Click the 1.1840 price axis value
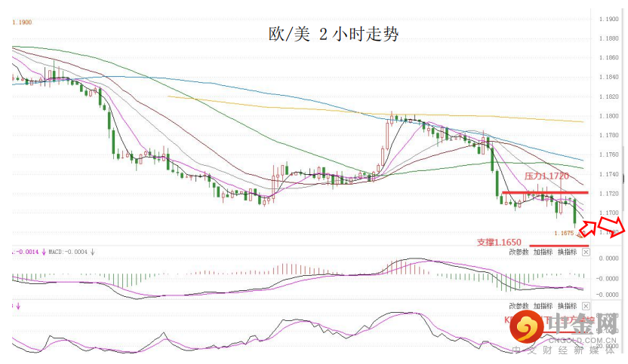 pos(609,77)
